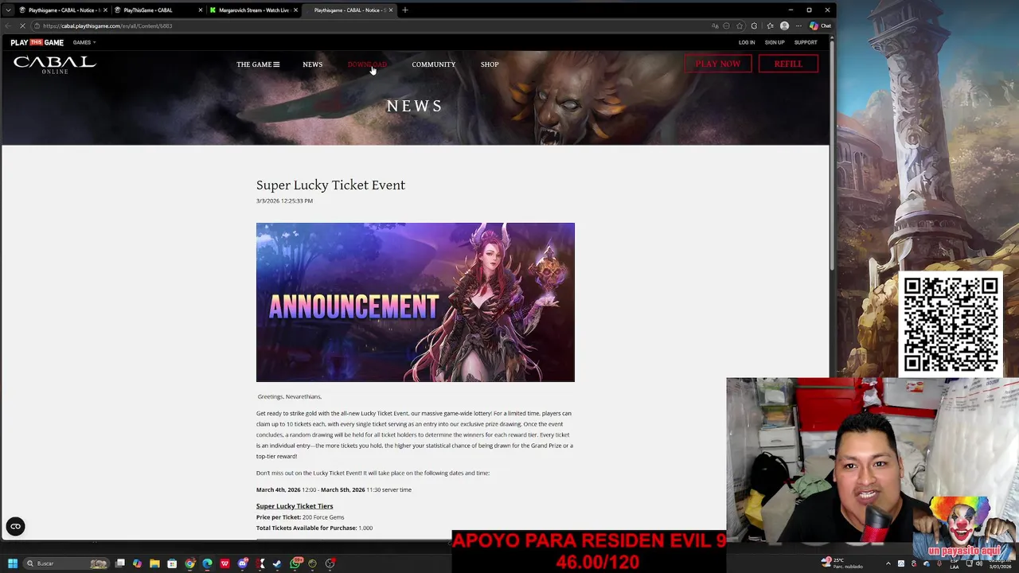Open Copilot Chat in the Edge toolbar

(820, 25)
